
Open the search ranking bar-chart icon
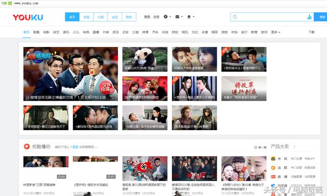click(x=309, y=17)
